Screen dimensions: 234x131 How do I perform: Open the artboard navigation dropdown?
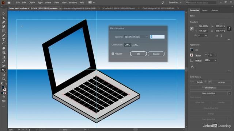[37, 130]
